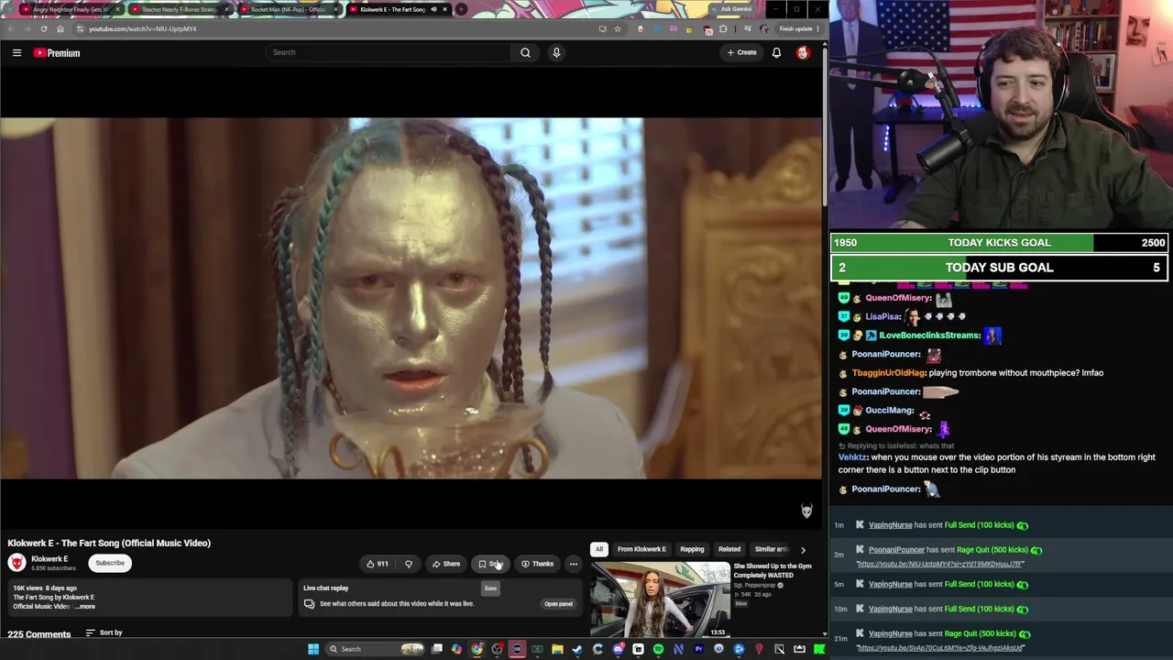Mute the Klokwerk E tab audio icon

(433, 9)
